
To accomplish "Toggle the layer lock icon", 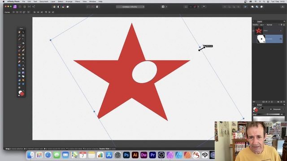I will (x=284, y=25).
